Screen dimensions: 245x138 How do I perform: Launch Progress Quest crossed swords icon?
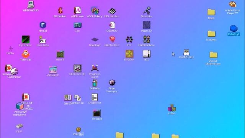tap(95, 68)
